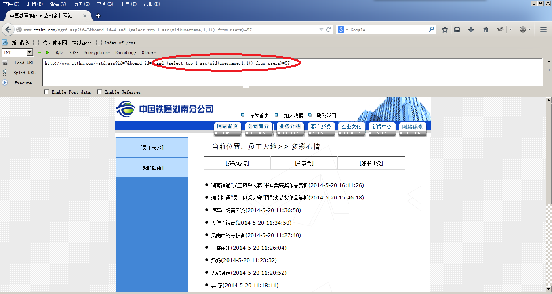Close the 中国铁通湖南分公司企业网站 tab
552x294 pixels.
point(85,16)
